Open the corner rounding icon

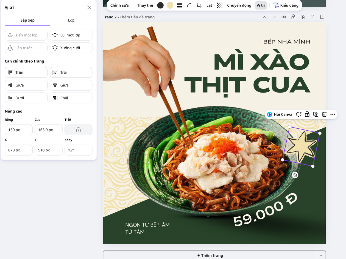pos(189,5)
